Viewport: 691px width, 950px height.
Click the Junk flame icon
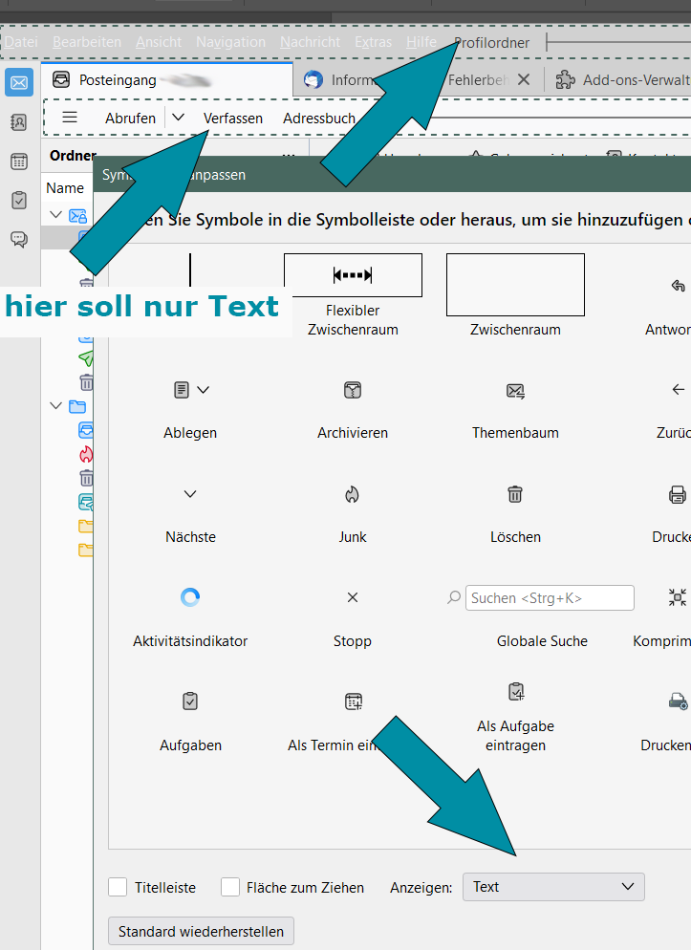[x=353, y=494]
